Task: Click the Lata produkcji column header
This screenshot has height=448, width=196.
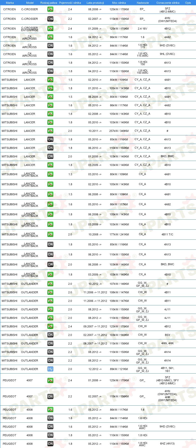Action: point(95,3)
